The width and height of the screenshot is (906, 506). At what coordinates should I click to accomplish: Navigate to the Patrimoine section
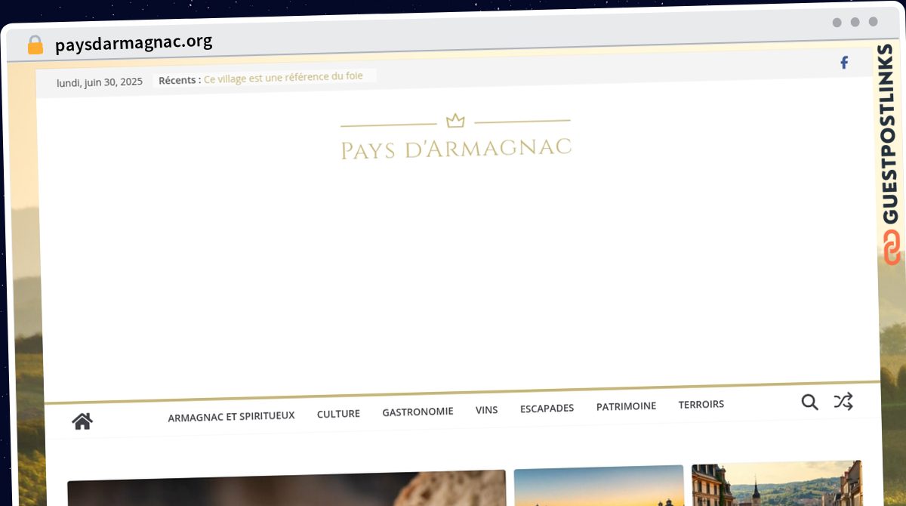tap(626, 406)
